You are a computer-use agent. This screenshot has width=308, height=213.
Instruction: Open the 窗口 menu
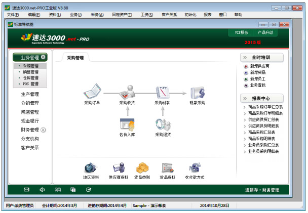[223, 15]
